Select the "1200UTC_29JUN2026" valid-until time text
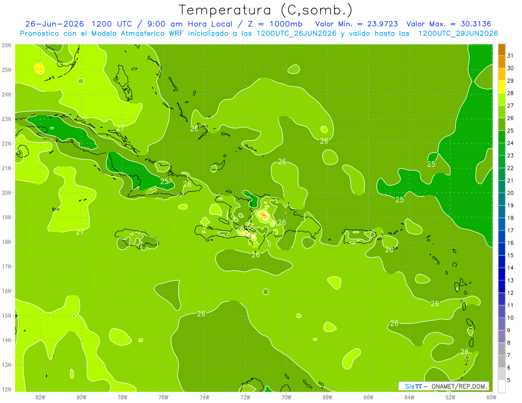The image size is (522, 403). pyautogui.click(x=458, y=33)
